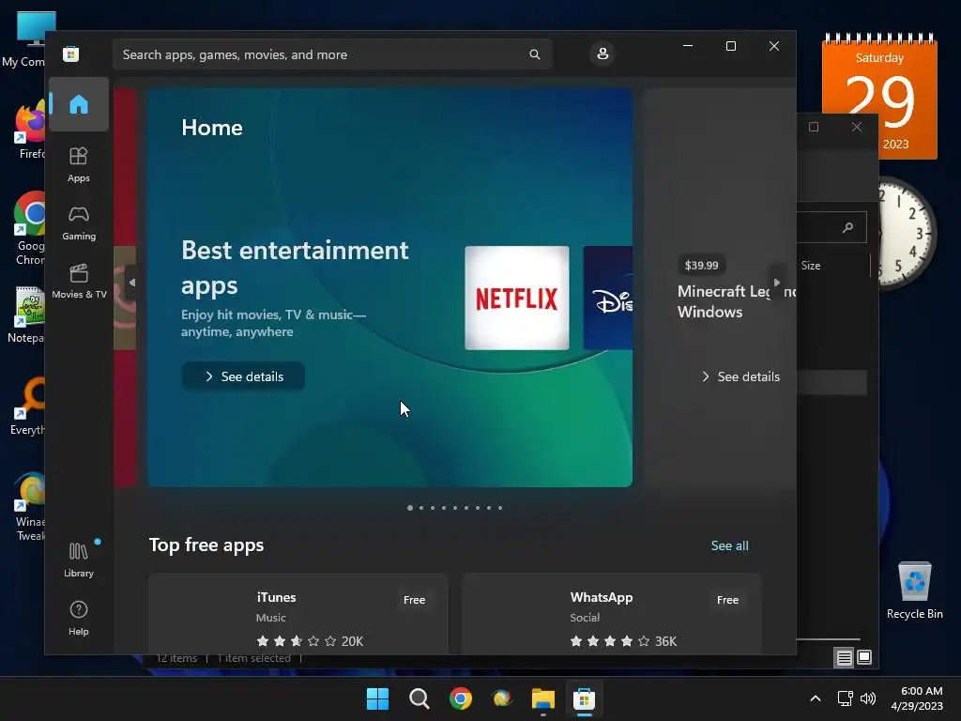This screenshot has height=721, width=961.
Task: Open Help in the Store sidebar
Action: (79, 618)
